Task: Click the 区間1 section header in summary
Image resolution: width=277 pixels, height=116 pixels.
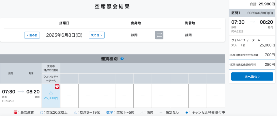Action: click(252, 13)
